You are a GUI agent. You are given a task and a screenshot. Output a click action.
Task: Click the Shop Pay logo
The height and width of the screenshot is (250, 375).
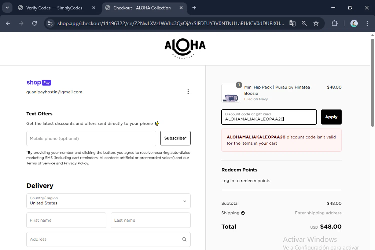click(39, 82)
